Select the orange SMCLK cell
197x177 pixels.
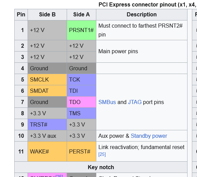[47, 79]
